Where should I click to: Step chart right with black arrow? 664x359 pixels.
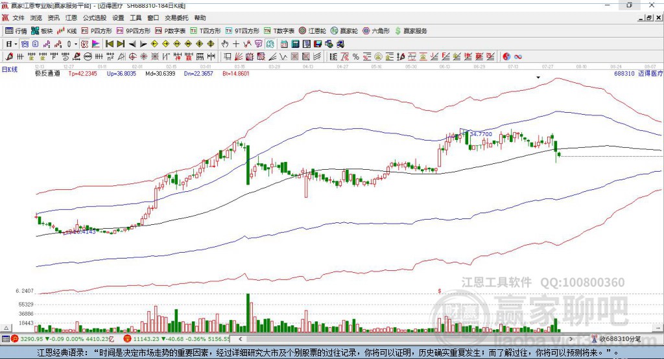coord(143,44)
